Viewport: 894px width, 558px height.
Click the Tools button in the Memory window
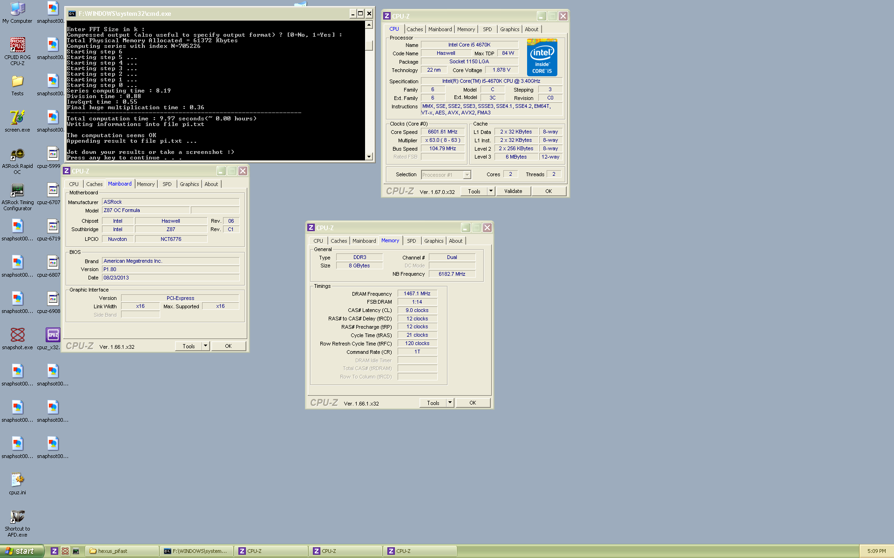pos(433,403)
